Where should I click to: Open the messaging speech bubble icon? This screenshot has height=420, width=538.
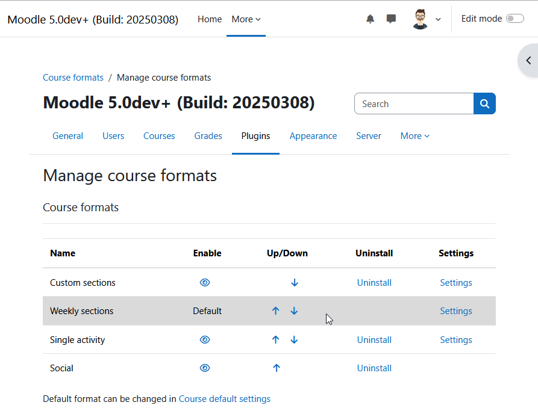(x=391, y=19)
